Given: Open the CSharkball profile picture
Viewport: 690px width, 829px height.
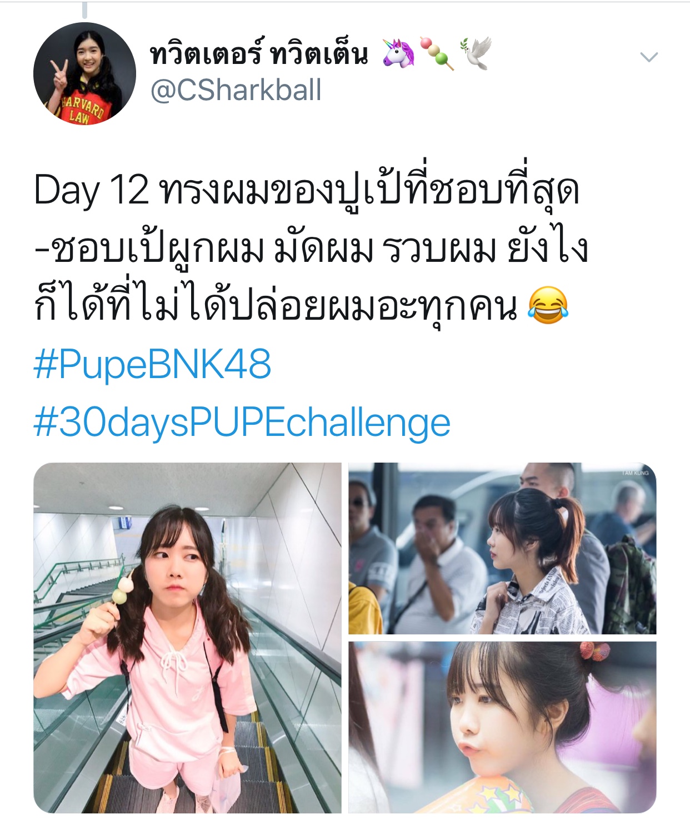Looking at the screenshot, I should tap(84, 73).
